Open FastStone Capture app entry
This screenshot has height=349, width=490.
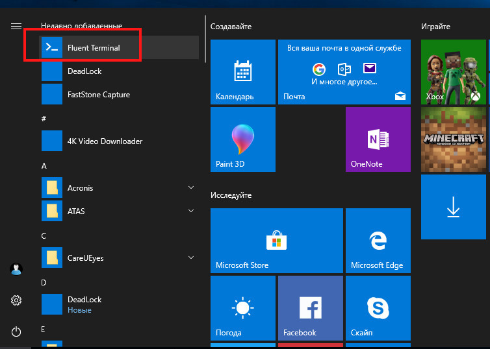click(x=119, y=94)
